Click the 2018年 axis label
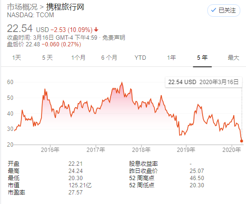This screenshot has width=246, height=204. point(141,150)
